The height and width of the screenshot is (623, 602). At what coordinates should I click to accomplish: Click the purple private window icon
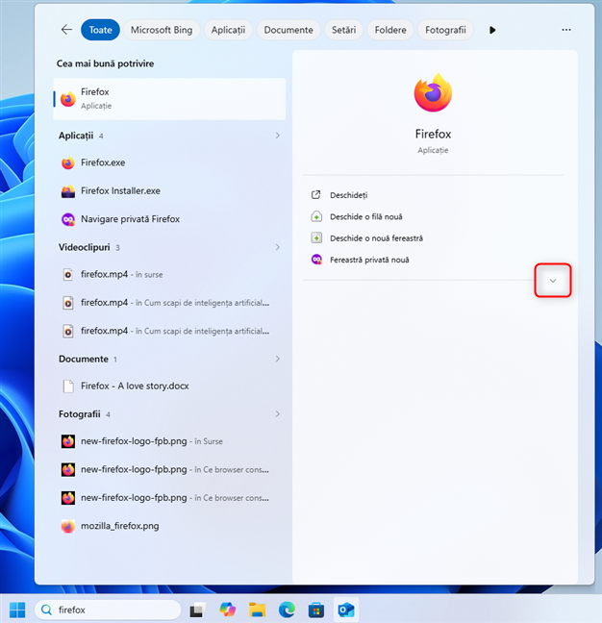point(316,260)
